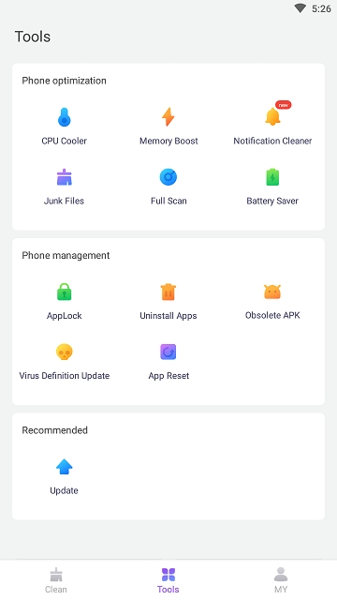Open the App Reset icon
337x600 pixels.
tap(168, 352)
